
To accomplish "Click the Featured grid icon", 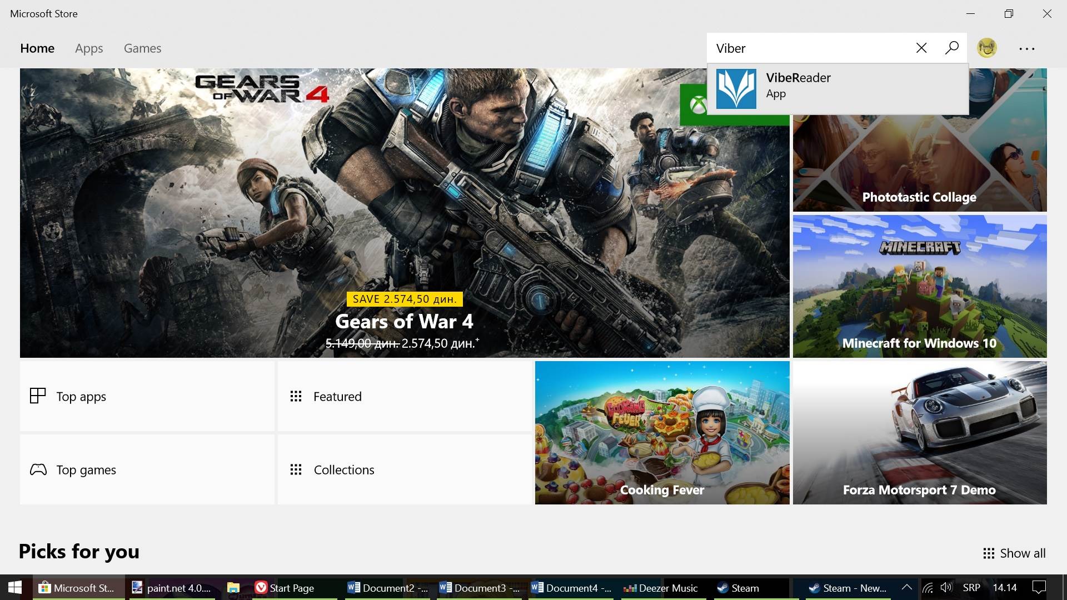I will point(296,396).
